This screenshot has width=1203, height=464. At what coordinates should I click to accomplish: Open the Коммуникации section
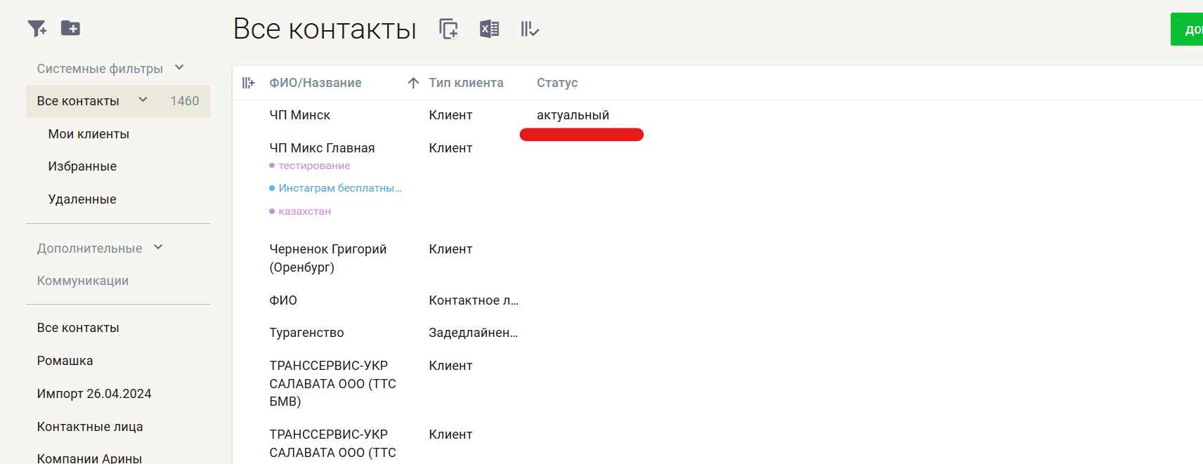coord(83,281)
